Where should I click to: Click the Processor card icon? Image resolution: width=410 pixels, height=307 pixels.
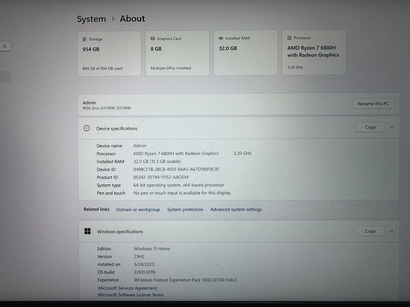tap(289, 38)
